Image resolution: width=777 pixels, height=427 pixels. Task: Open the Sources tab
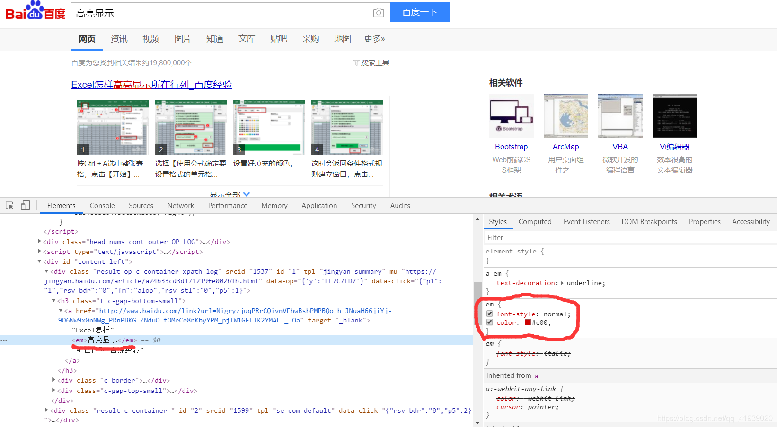(x=141, y=206)
